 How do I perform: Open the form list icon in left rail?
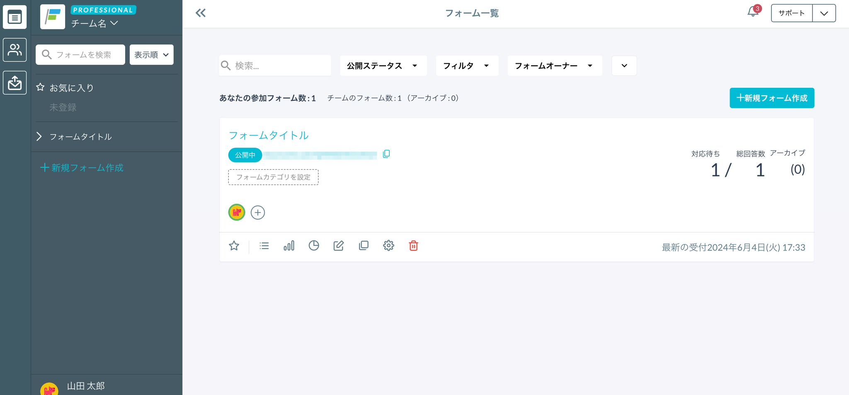(15, 17)
